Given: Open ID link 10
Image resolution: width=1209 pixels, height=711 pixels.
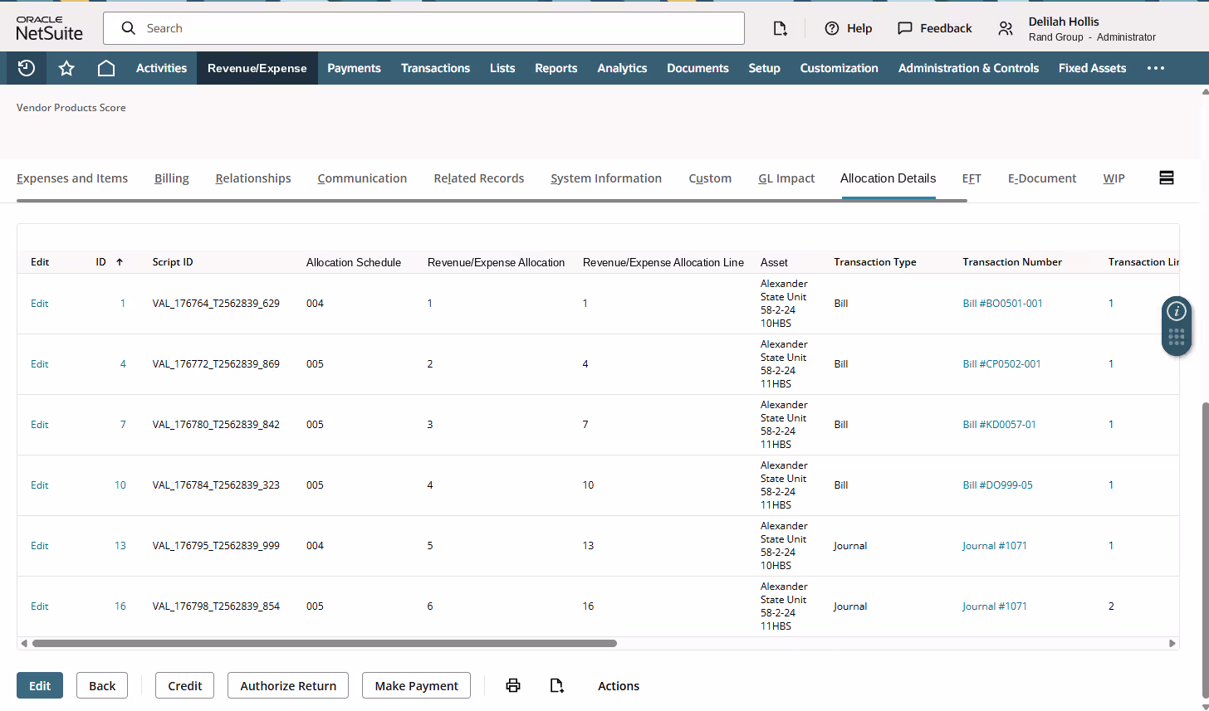Looking at the screenshot, I should point(120,485).
